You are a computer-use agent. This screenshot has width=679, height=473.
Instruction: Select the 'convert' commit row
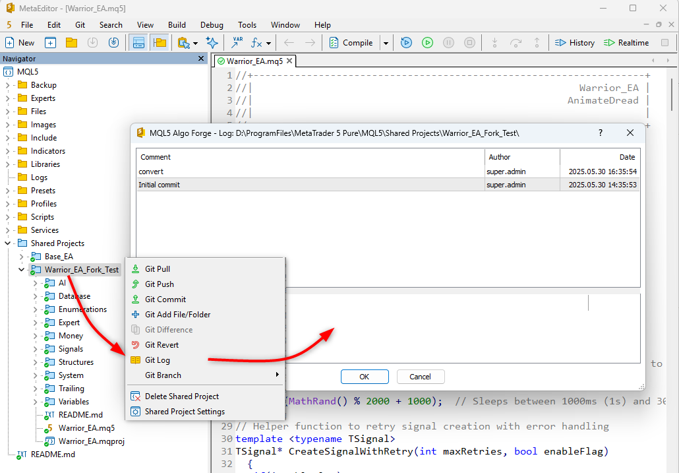pos(388,172)
